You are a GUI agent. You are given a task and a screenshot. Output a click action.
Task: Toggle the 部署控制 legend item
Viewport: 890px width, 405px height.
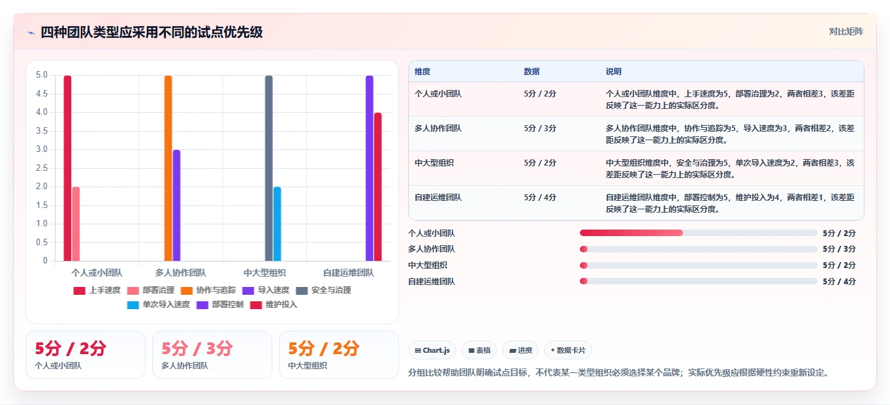(x=219, y=305)
